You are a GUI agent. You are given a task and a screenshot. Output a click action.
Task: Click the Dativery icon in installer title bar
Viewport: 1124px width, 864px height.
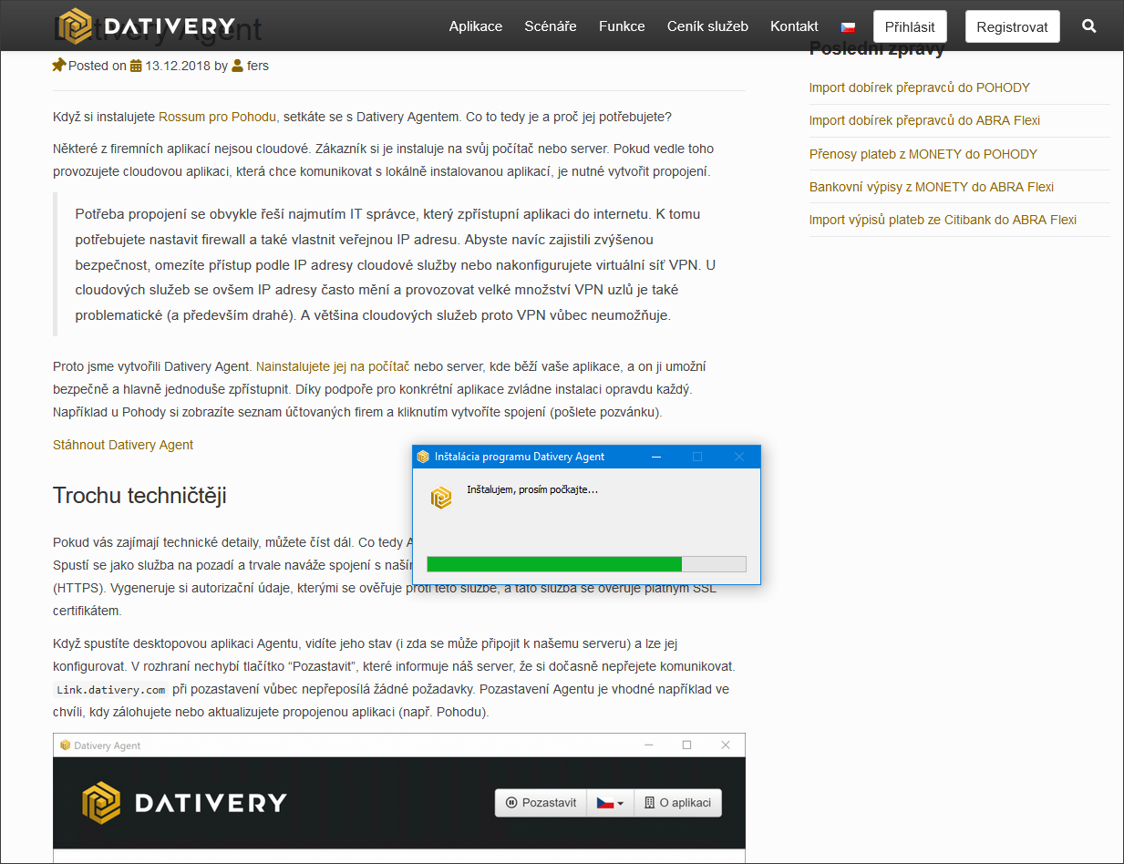tap(423, 457)
